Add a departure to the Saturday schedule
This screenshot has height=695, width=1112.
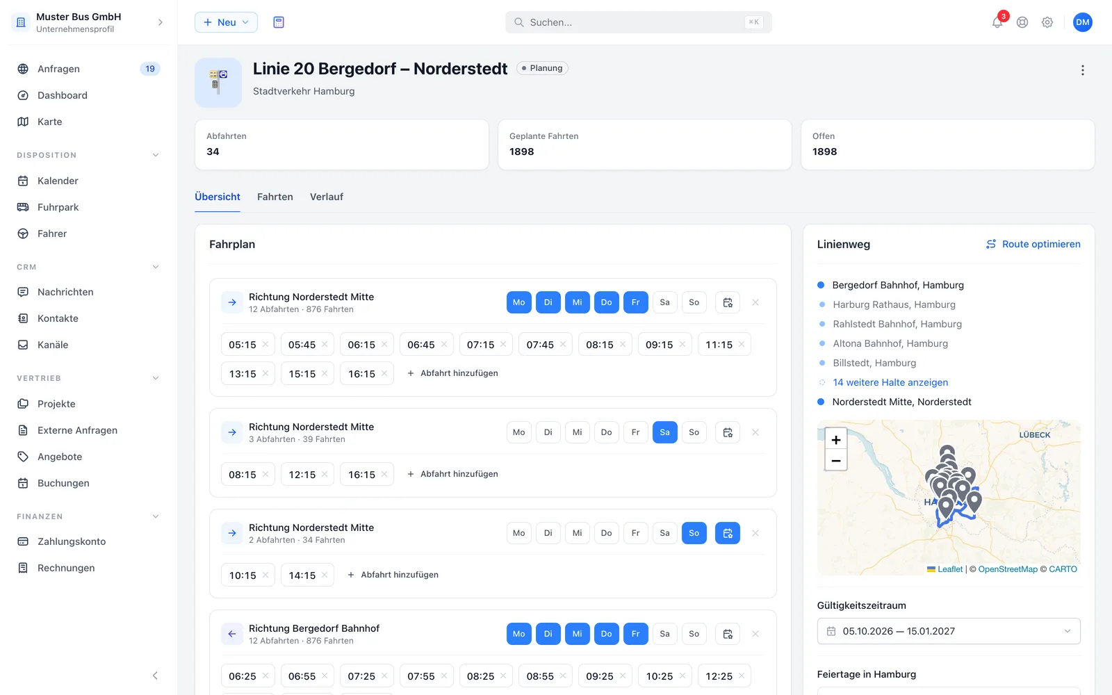[452, 474]
